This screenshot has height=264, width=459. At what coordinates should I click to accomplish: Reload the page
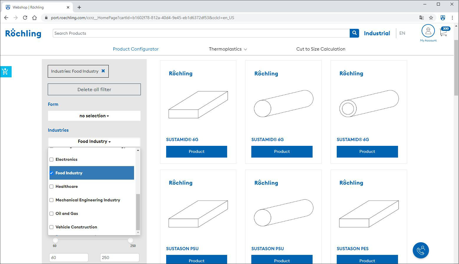(25, 18)
